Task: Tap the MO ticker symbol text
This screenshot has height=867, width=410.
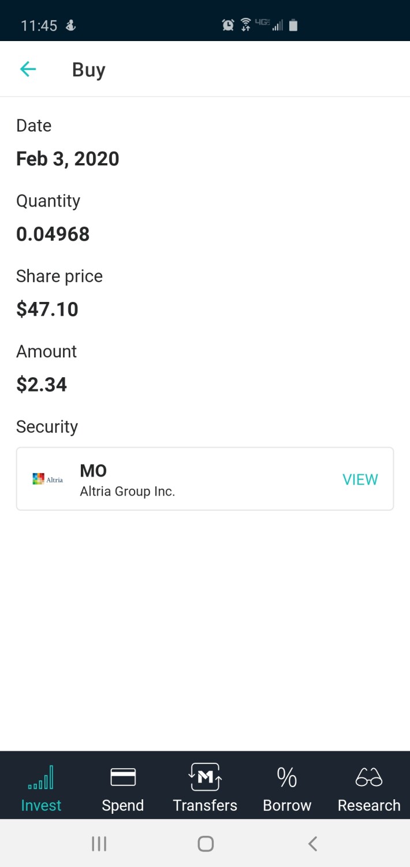Action: click(93, 471)
